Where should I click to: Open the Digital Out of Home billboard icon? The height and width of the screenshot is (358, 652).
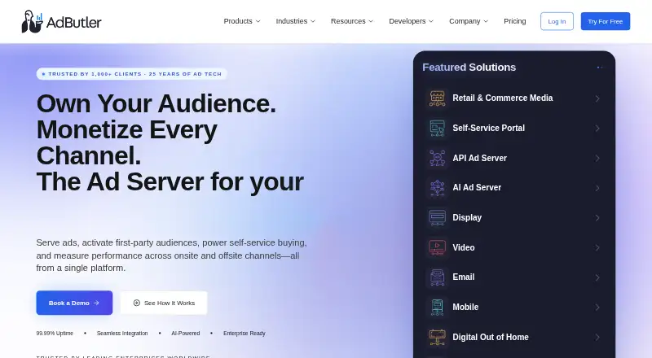[x=437, y=337]
